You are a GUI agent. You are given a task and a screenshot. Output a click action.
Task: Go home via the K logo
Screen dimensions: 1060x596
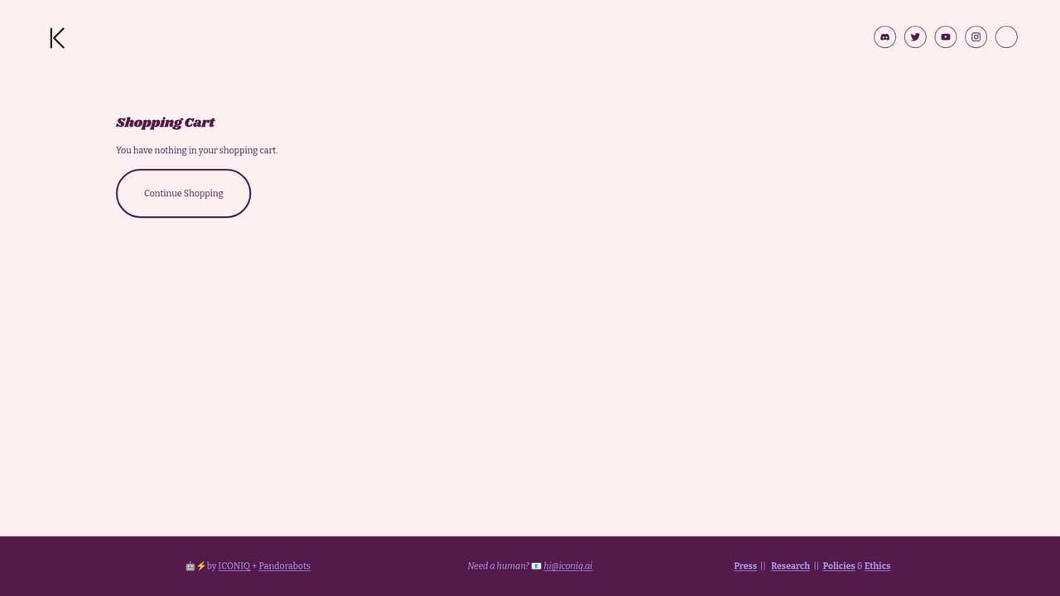57,38
